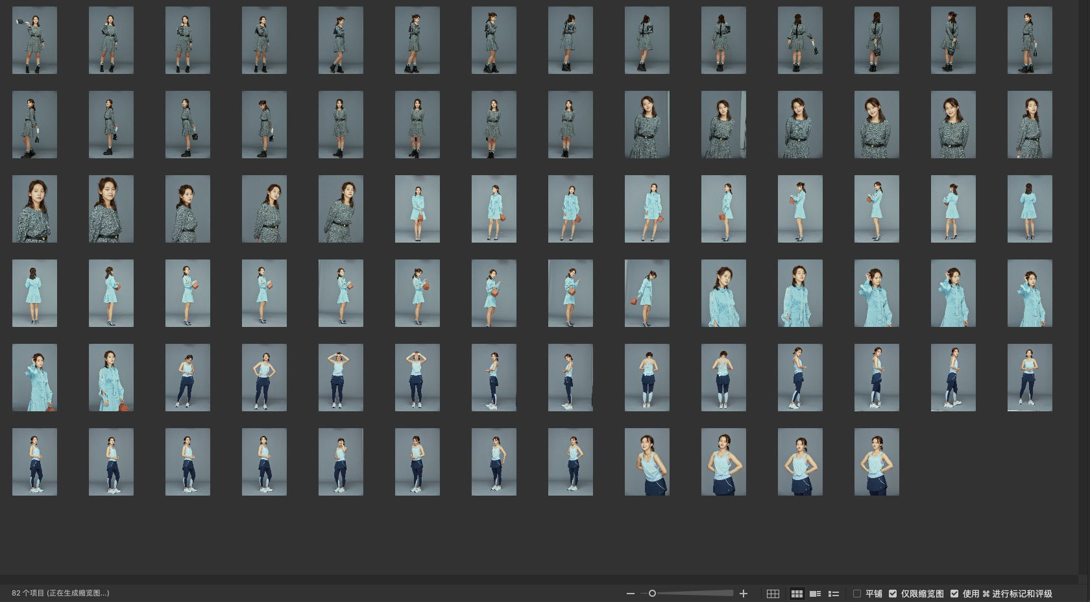The height and width of the screenshot is (602, 1090).
Task: Click the minus icon to shrink thumbnails
Action: pos(630,594)
